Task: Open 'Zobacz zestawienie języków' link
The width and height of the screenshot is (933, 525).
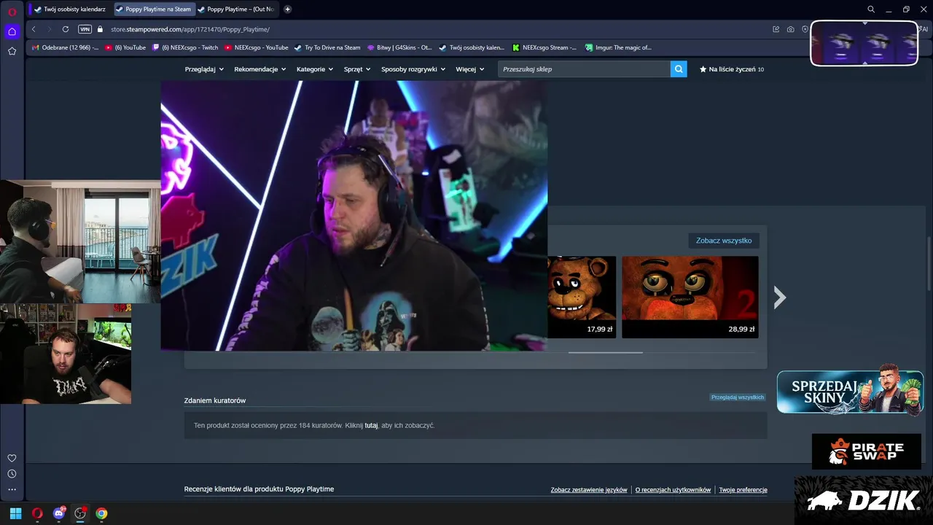Action: (x=589, y=490)
